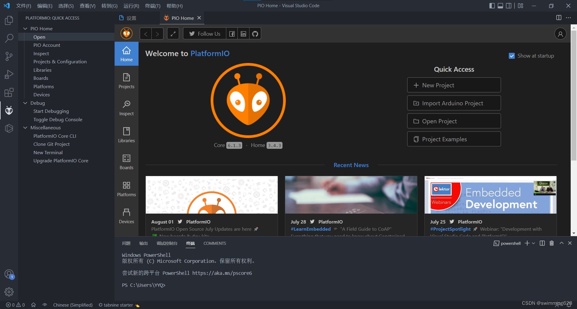Split the editor right

(559, 18)
